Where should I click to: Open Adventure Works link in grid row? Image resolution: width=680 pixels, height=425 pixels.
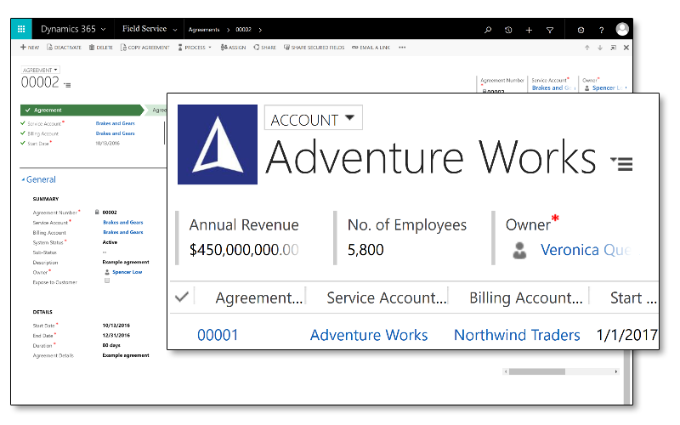[369, 335]
